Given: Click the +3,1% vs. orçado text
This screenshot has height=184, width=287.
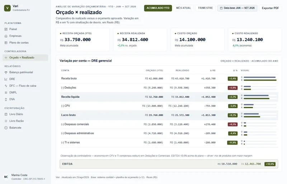Looking at the screenshot, I should pos(127,46).
